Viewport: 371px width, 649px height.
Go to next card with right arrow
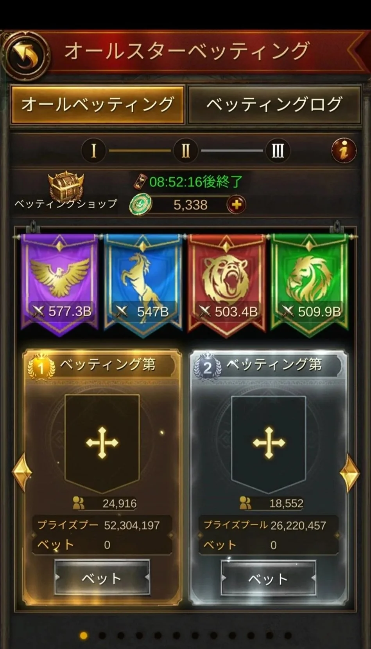coord(349,473)
